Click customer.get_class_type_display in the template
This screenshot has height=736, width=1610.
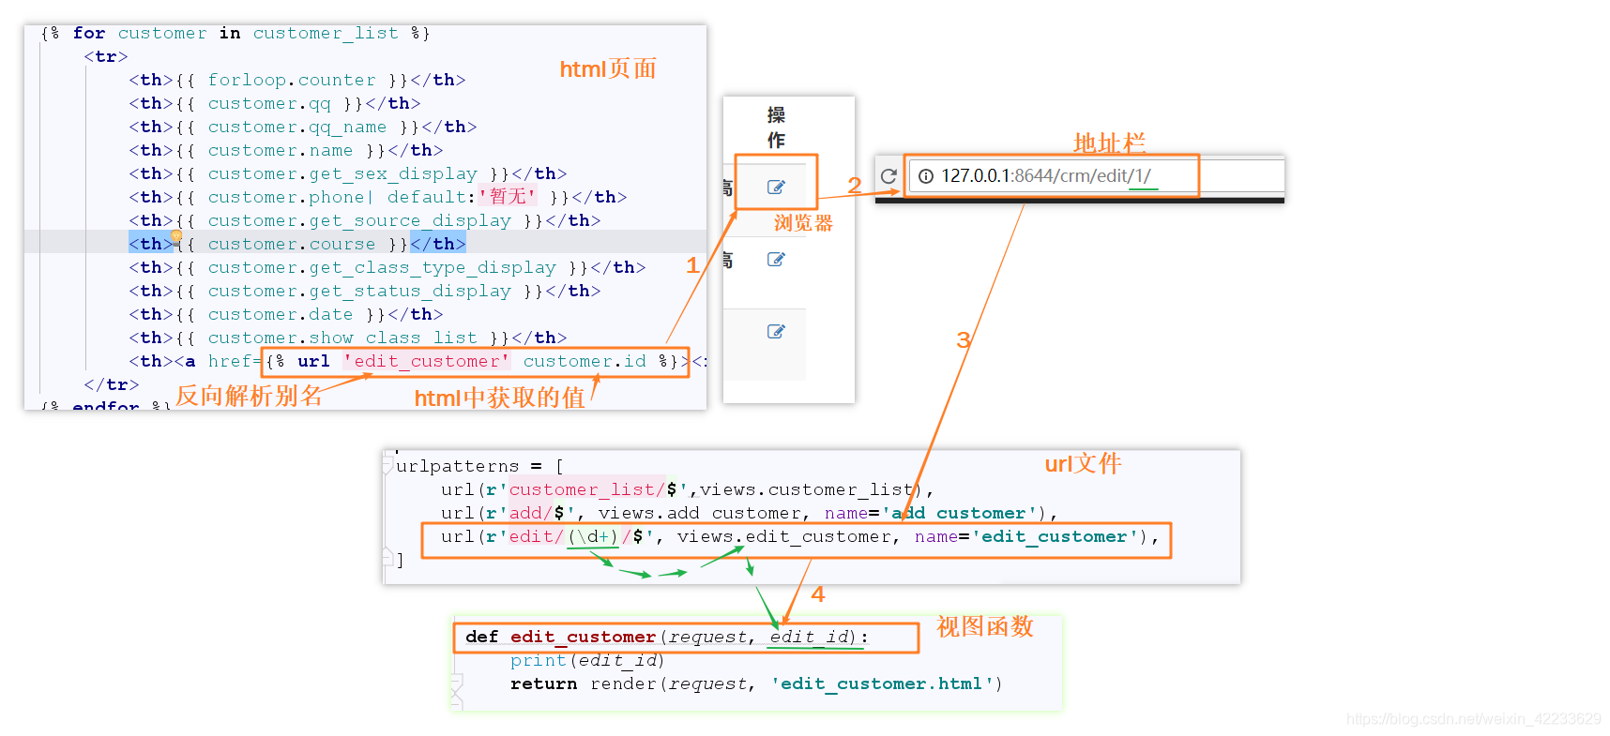pyautogui.click(x=382, y=267)
